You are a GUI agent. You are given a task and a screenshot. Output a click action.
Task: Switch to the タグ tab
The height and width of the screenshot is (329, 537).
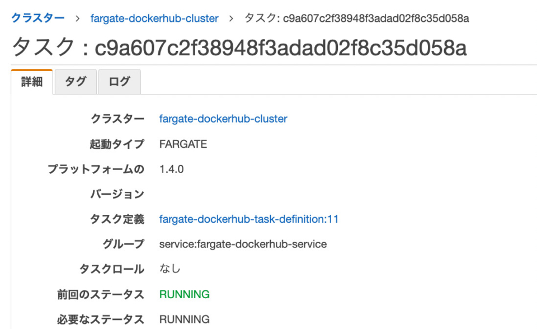point(75,82)
